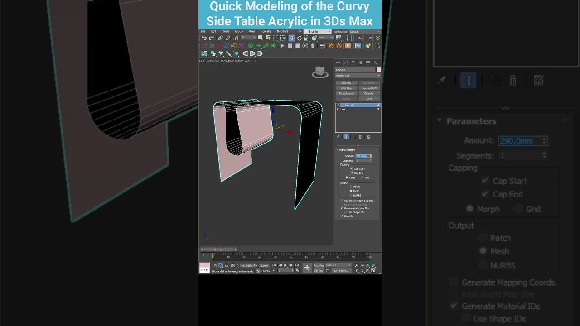Choose the Rectangular Selection Region tool

[275, 38]
